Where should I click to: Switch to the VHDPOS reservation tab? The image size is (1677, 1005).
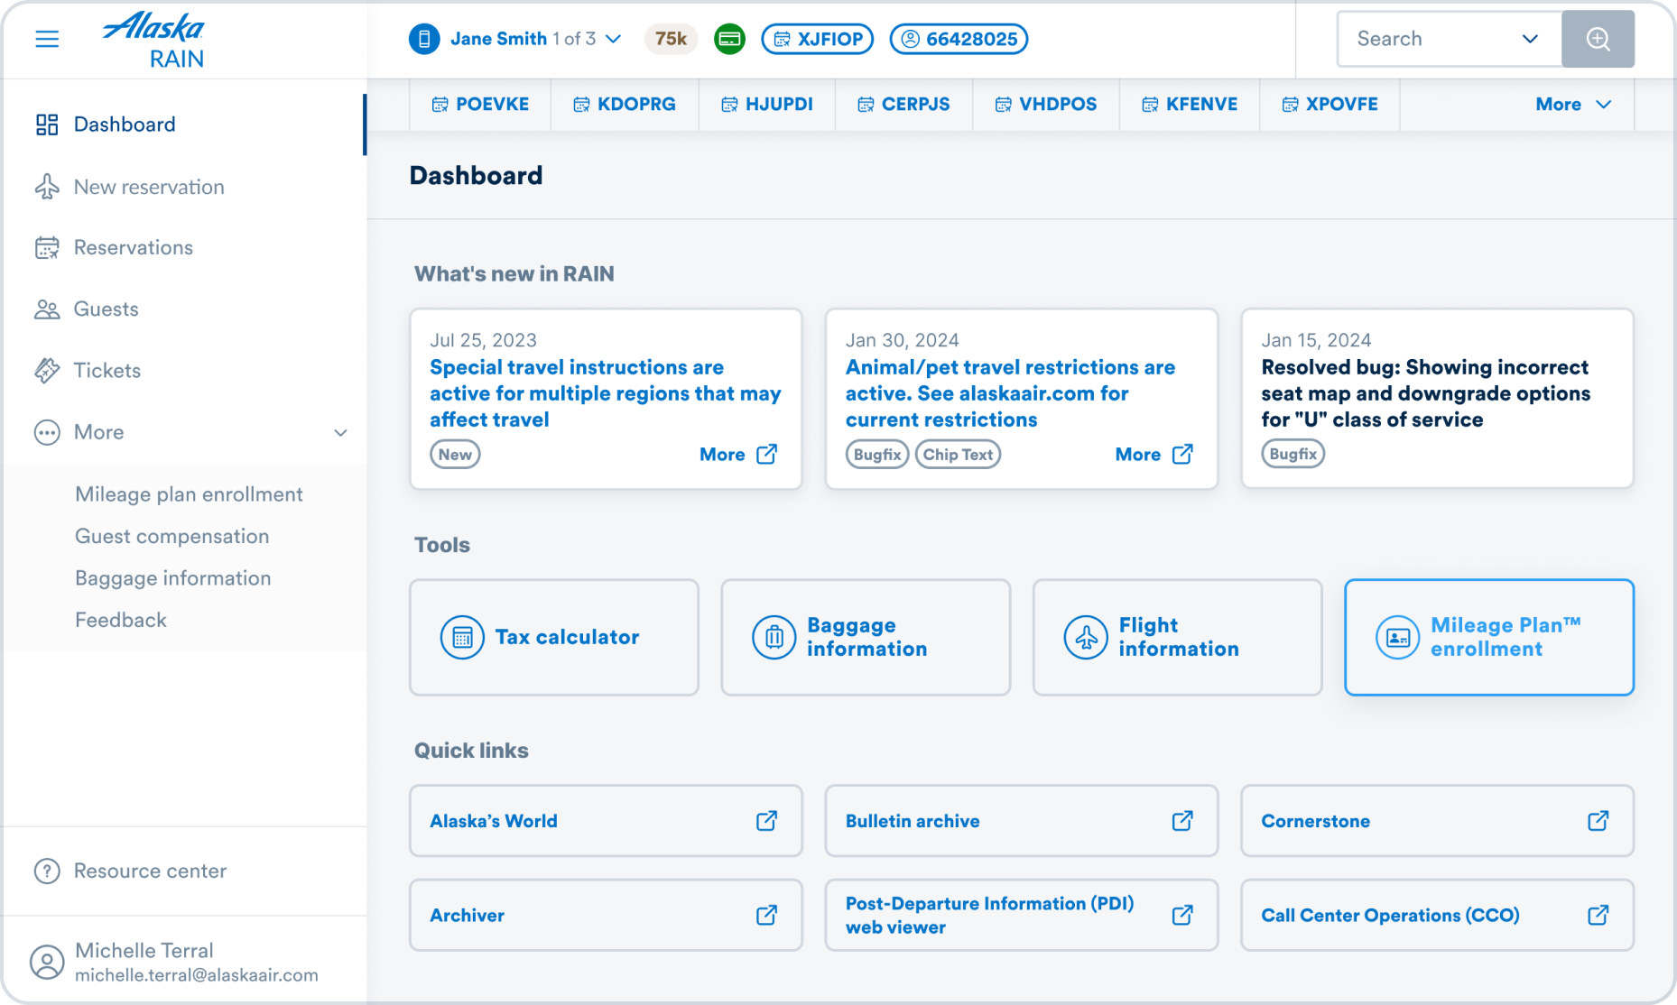(1046, 105)
